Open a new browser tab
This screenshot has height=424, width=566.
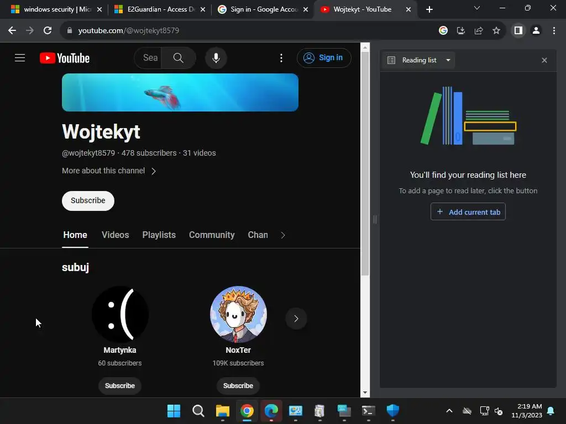pyautogui.click(x=429, y=9)
